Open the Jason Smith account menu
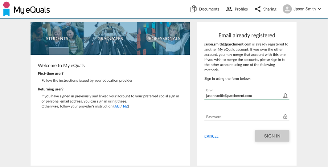328x167 pixels. (302, 9)
